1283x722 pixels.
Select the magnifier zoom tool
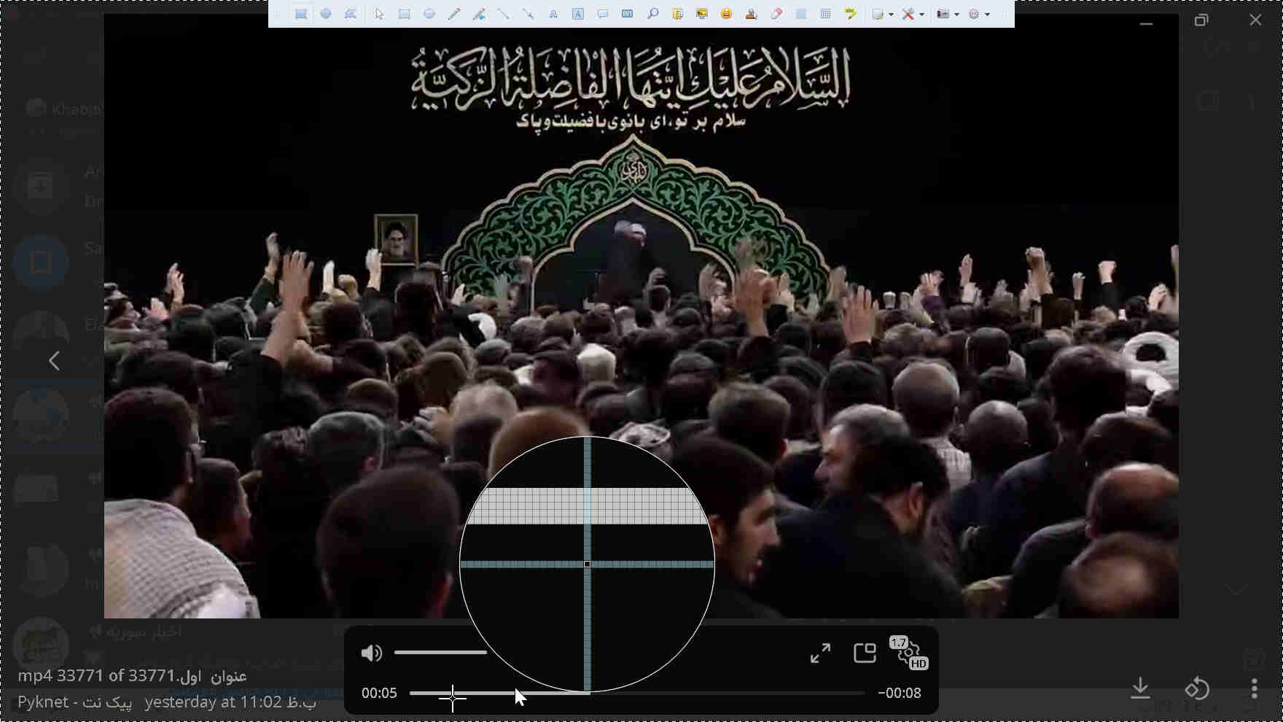(652, 14)
